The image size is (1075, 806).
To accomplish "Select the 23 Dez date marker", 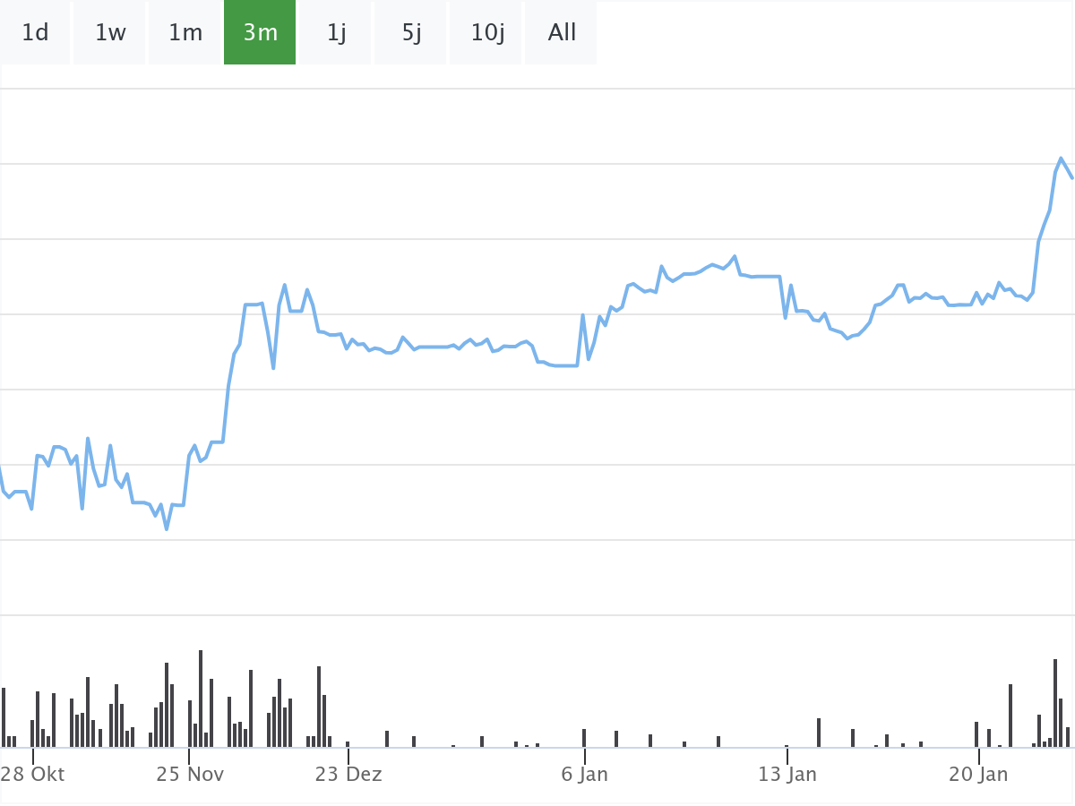I will [x=348, y=774].
